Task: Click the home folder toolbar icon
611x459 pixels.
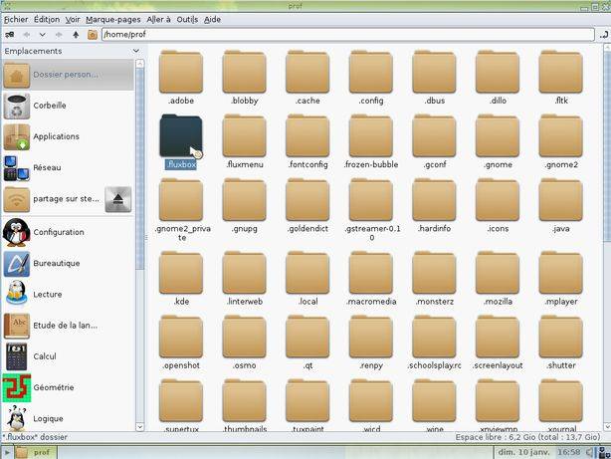Action: [x=93, y=35]
